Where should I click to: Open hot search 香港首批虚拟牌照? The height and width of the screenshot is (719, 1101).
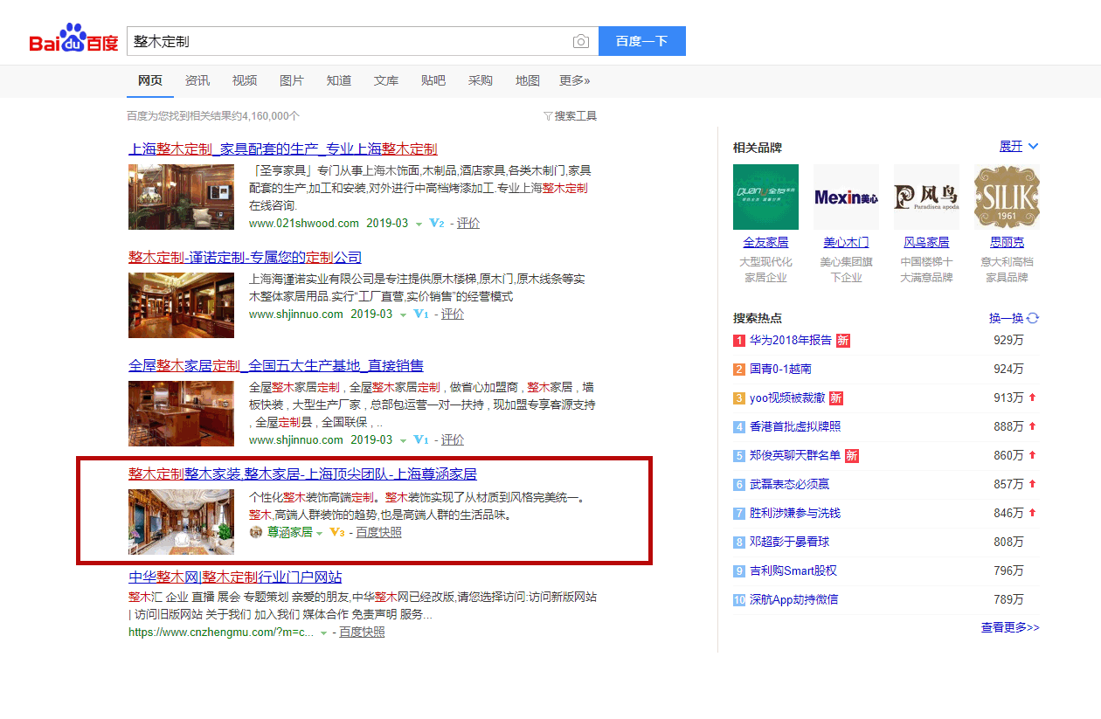click(x=795, y=426)
